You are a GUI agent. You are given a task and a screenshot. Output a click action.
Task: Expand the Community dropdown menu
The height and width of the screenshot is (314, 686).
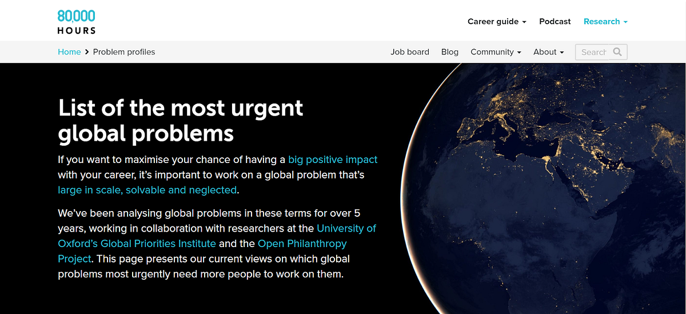click(x=496, y=51)
